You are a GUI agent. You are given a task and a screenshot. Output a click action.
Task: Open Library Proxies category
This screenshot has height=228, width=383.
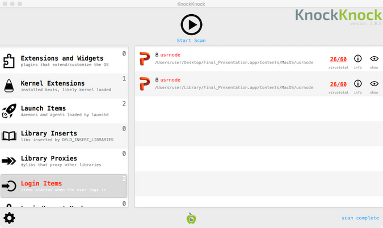coord(64,161)
